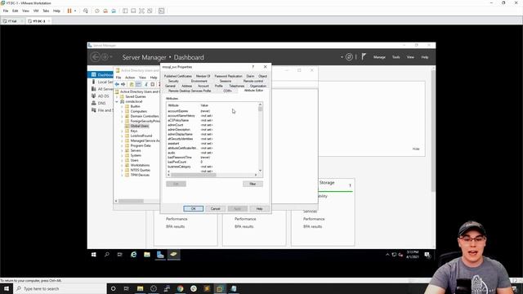Expand Keys tree node
The width and height of the screenshot is (523, 294).
[122, 131]
